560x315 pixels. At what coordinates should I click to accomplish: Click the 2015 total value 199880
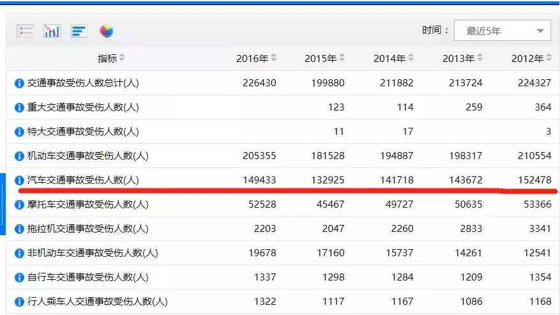point(328,83)
